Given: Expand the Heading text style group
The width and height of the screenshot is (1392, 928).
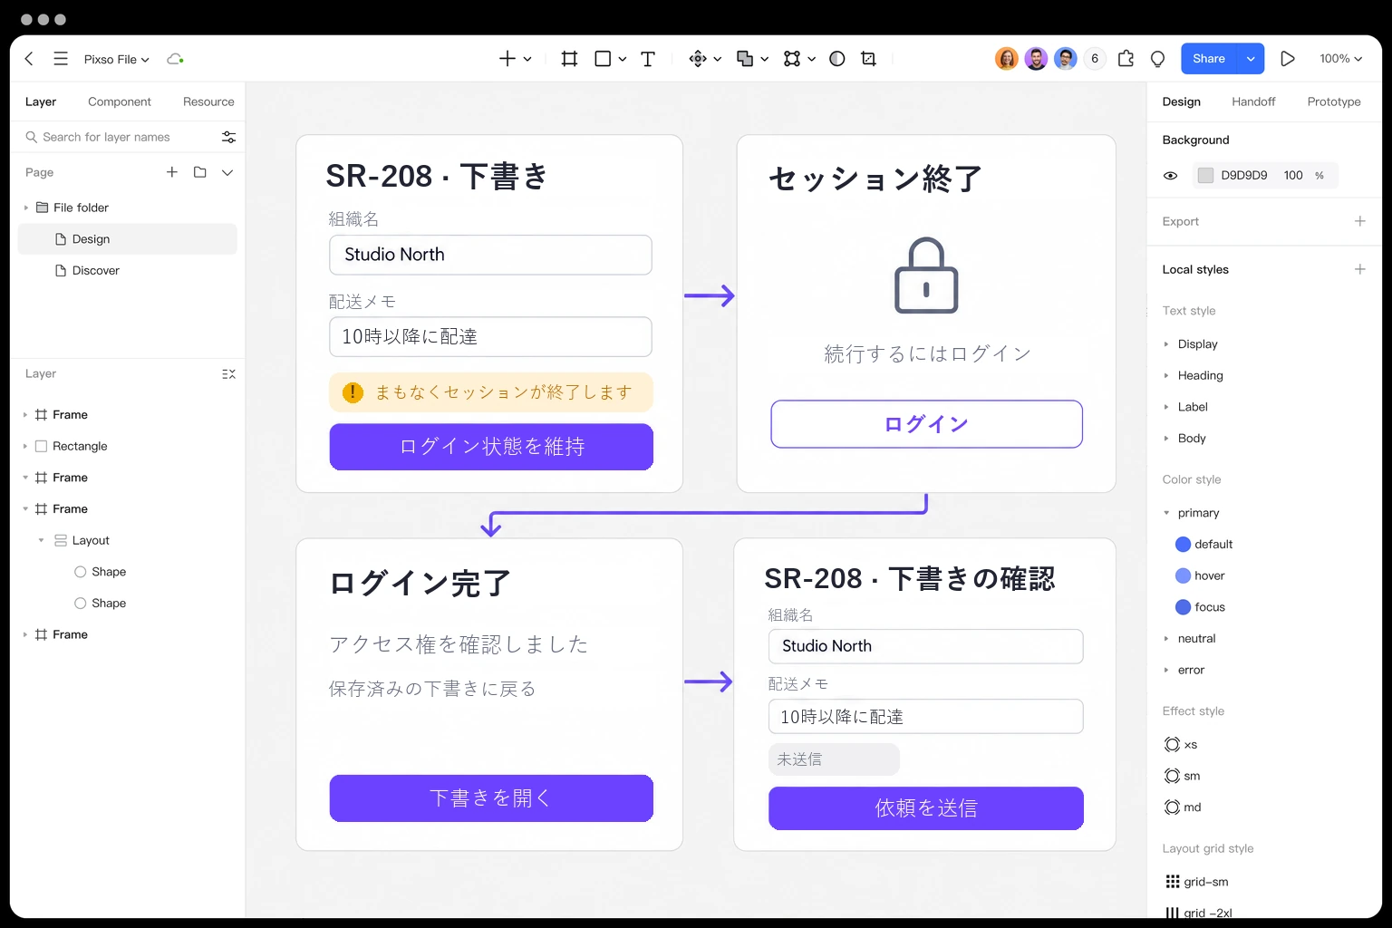Looking at the screenshot, I should (1166, 375).
